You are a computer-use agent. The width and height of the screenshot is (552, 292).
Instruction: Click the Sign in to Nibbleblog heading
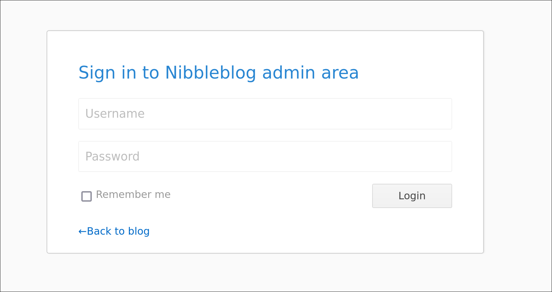pyautogui.click(x=218, y=72)
